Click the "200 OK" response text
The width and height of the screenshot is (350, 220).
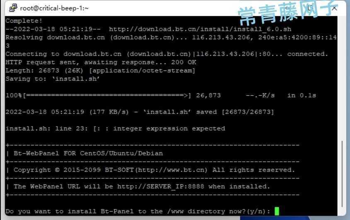(184, 62)
